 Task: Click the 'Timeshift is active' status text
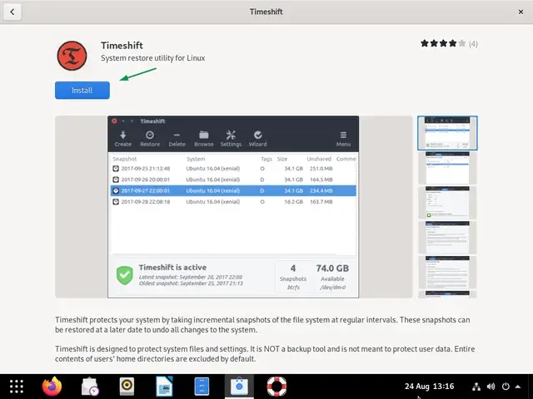pos(172,268)
